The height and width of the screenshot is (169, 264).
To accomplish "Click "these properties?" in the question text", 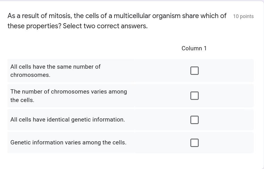I will (x=34, y=26).
